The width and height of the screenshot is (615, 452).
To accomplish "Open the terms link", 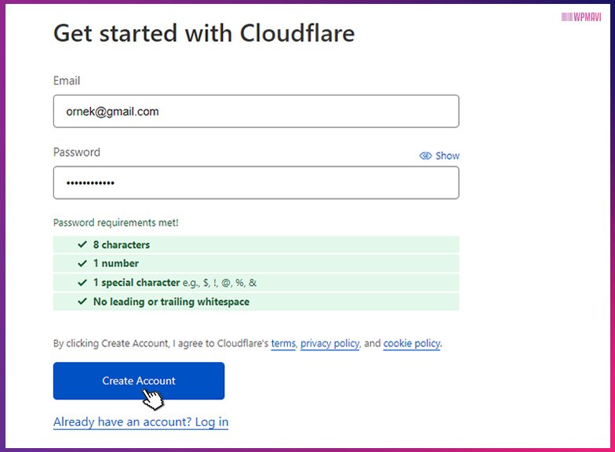I will pyautogui.click(x=283, y=343).
